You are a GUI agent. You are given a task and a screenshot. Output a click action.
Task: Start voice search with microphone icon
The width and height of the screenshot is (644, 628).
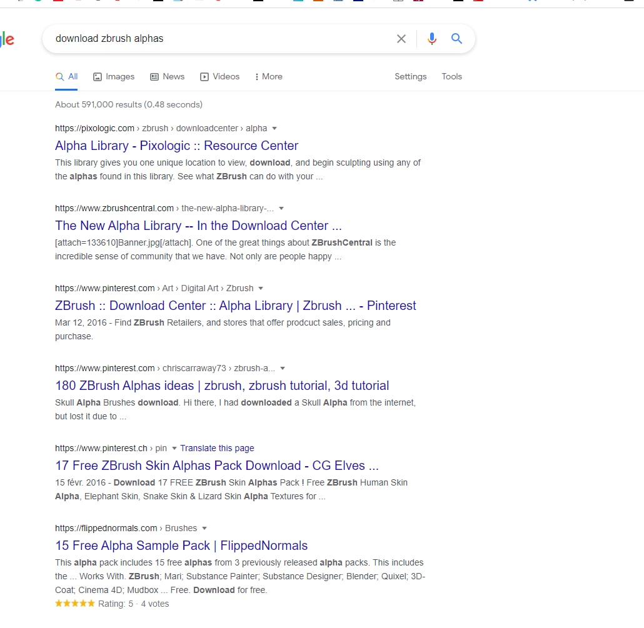tap(431, 39)
